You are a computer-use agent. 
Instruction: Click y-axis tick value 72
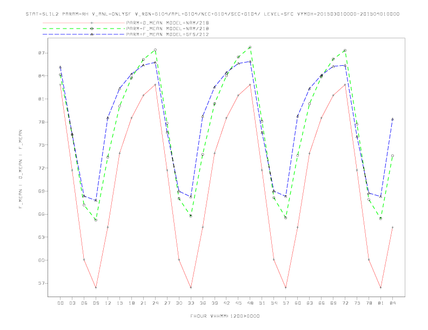click(42, 168)
